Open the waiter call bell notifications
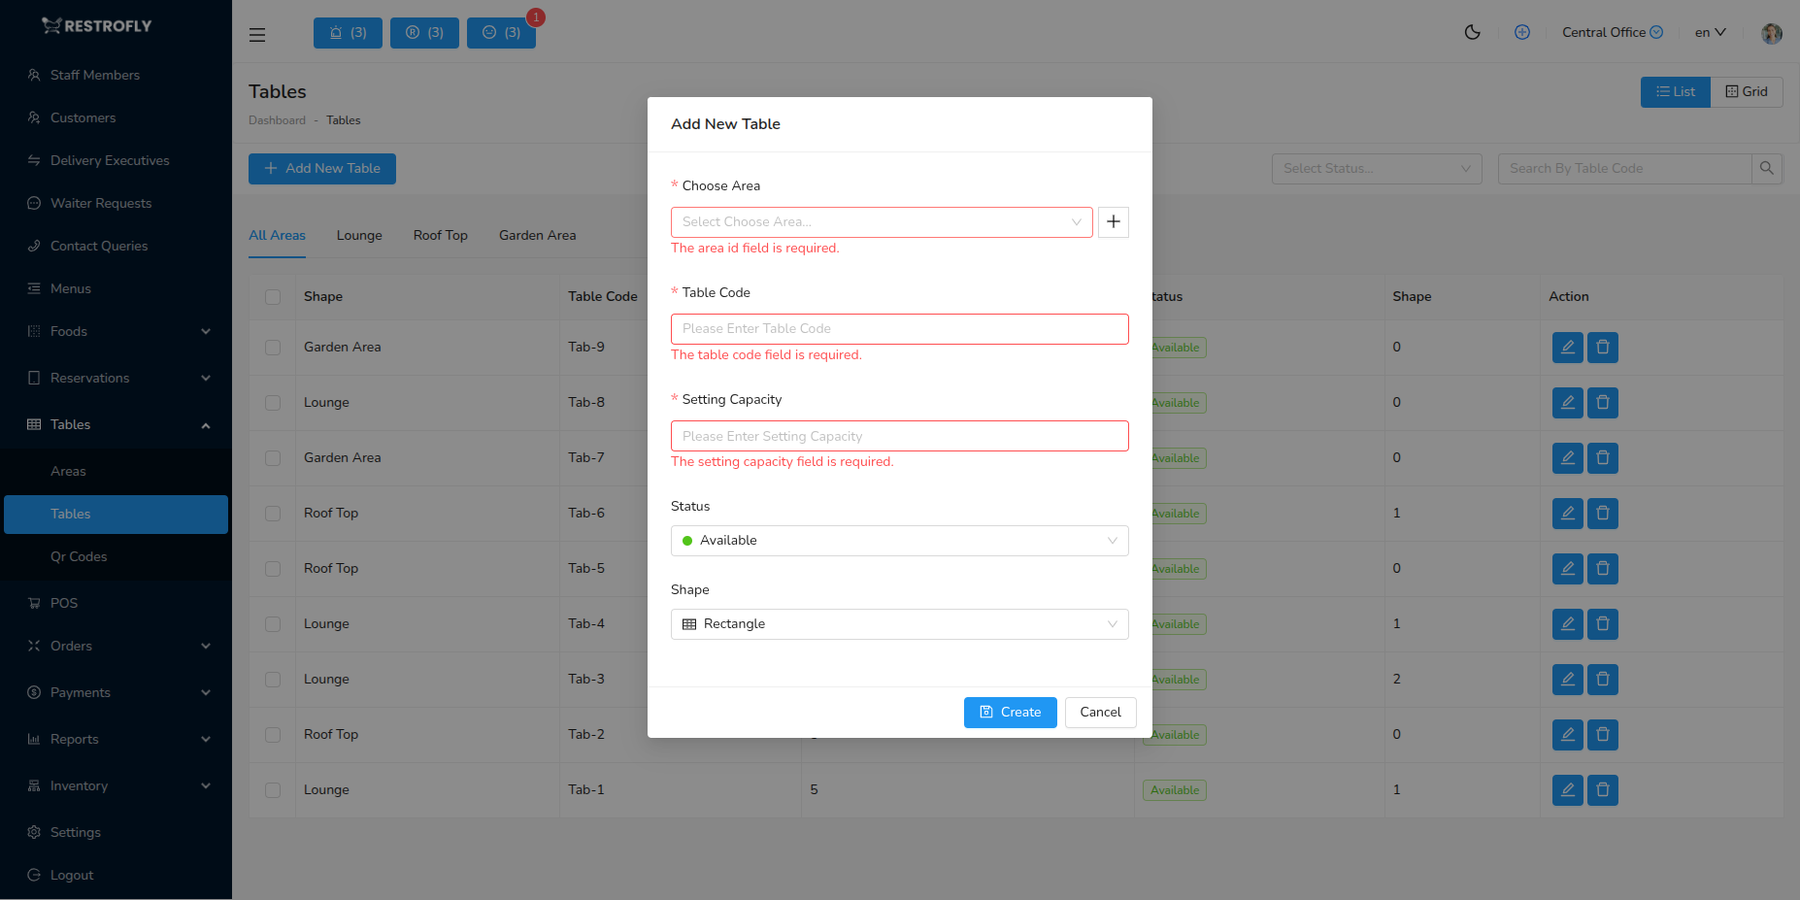The width and height of the screenshot is (1800, 900). (x=348, y=32)
